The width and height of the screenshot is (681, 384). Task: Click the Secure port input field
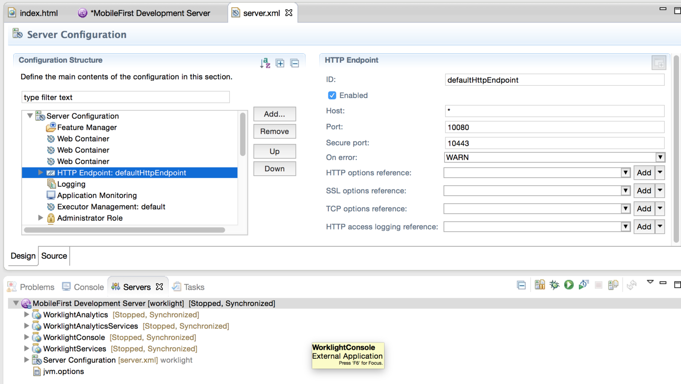pyautogui.click(x=555, y=143)
